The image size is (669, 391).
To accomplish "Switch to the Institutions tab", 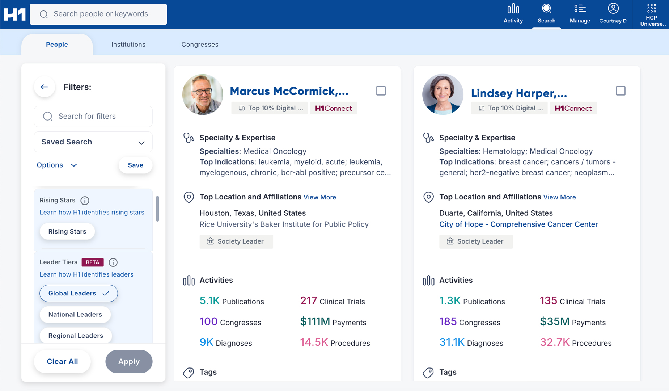I will [128, 45].
